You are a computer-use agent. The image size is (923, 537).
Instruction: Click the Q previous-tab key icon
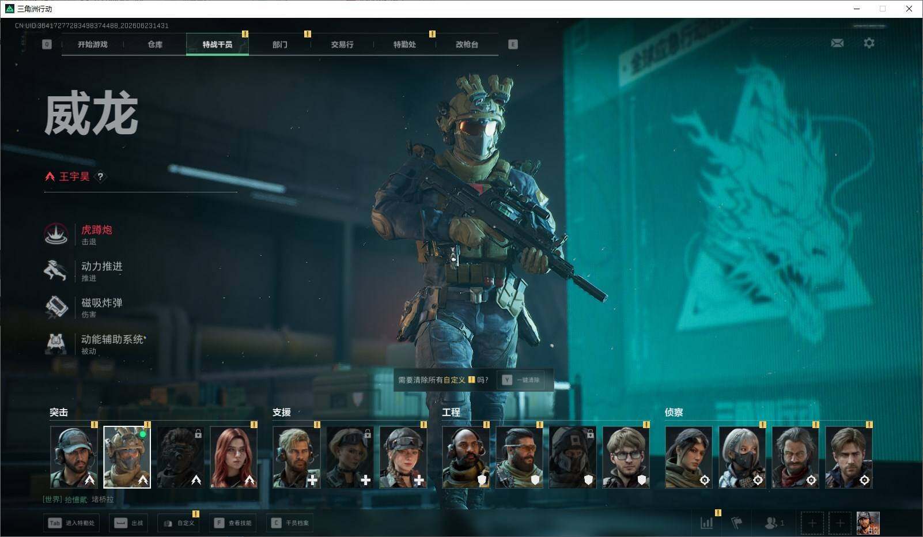click(47, 44)
